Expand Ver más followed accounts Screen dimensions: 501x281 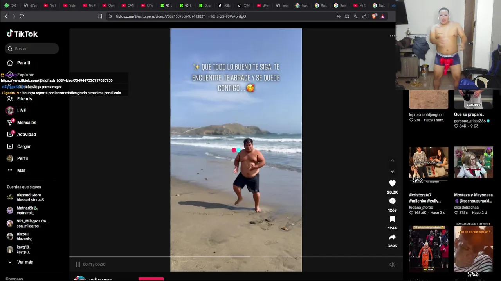[25, 262]
